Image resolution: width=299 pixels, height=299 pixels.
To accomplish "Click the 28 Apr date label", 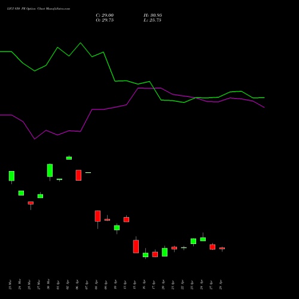I will click(x=221, y=285).
